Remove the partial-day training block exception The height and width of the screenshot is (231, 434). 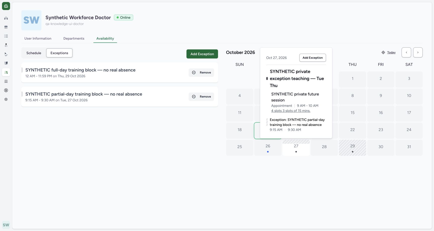[x=201, y=97]
